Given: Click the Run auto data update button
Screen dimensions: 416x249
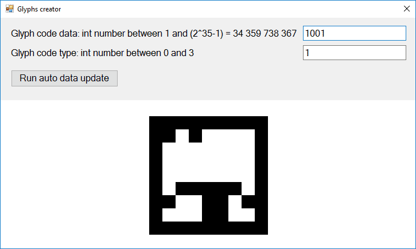Looking at the screenshot, I should point(64,78).
